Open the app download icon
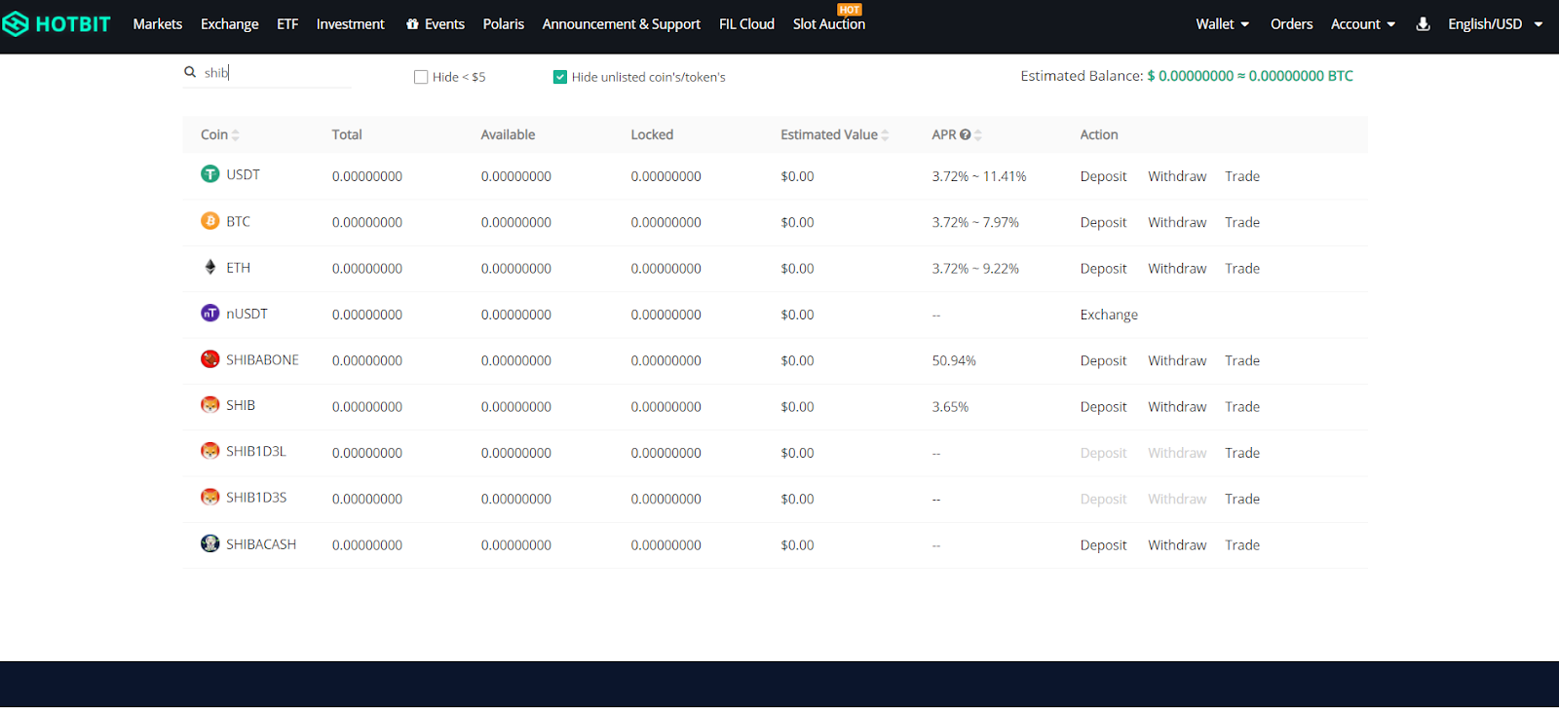Viewport: 1559px width, 708px height. [x=1423, y=24]
